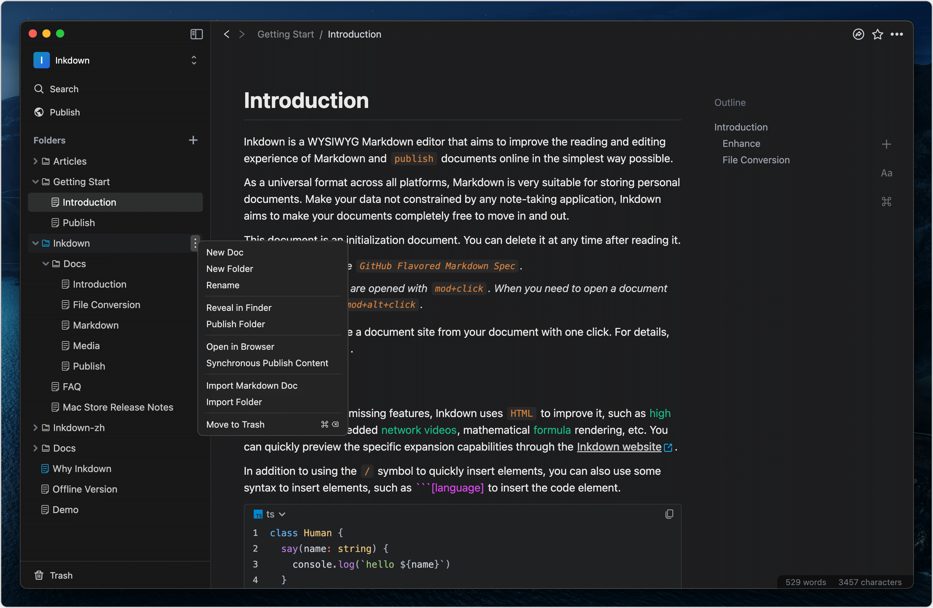933x608 pixels.
Task: Click the Search icon in sidebar
Action: click(39, 89)
